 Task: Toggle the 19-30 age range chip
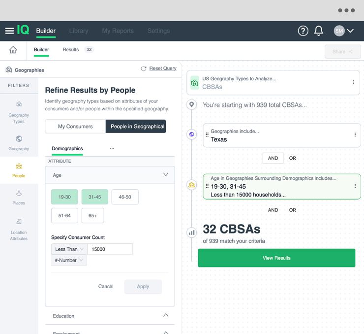click(x=64, y=197)
